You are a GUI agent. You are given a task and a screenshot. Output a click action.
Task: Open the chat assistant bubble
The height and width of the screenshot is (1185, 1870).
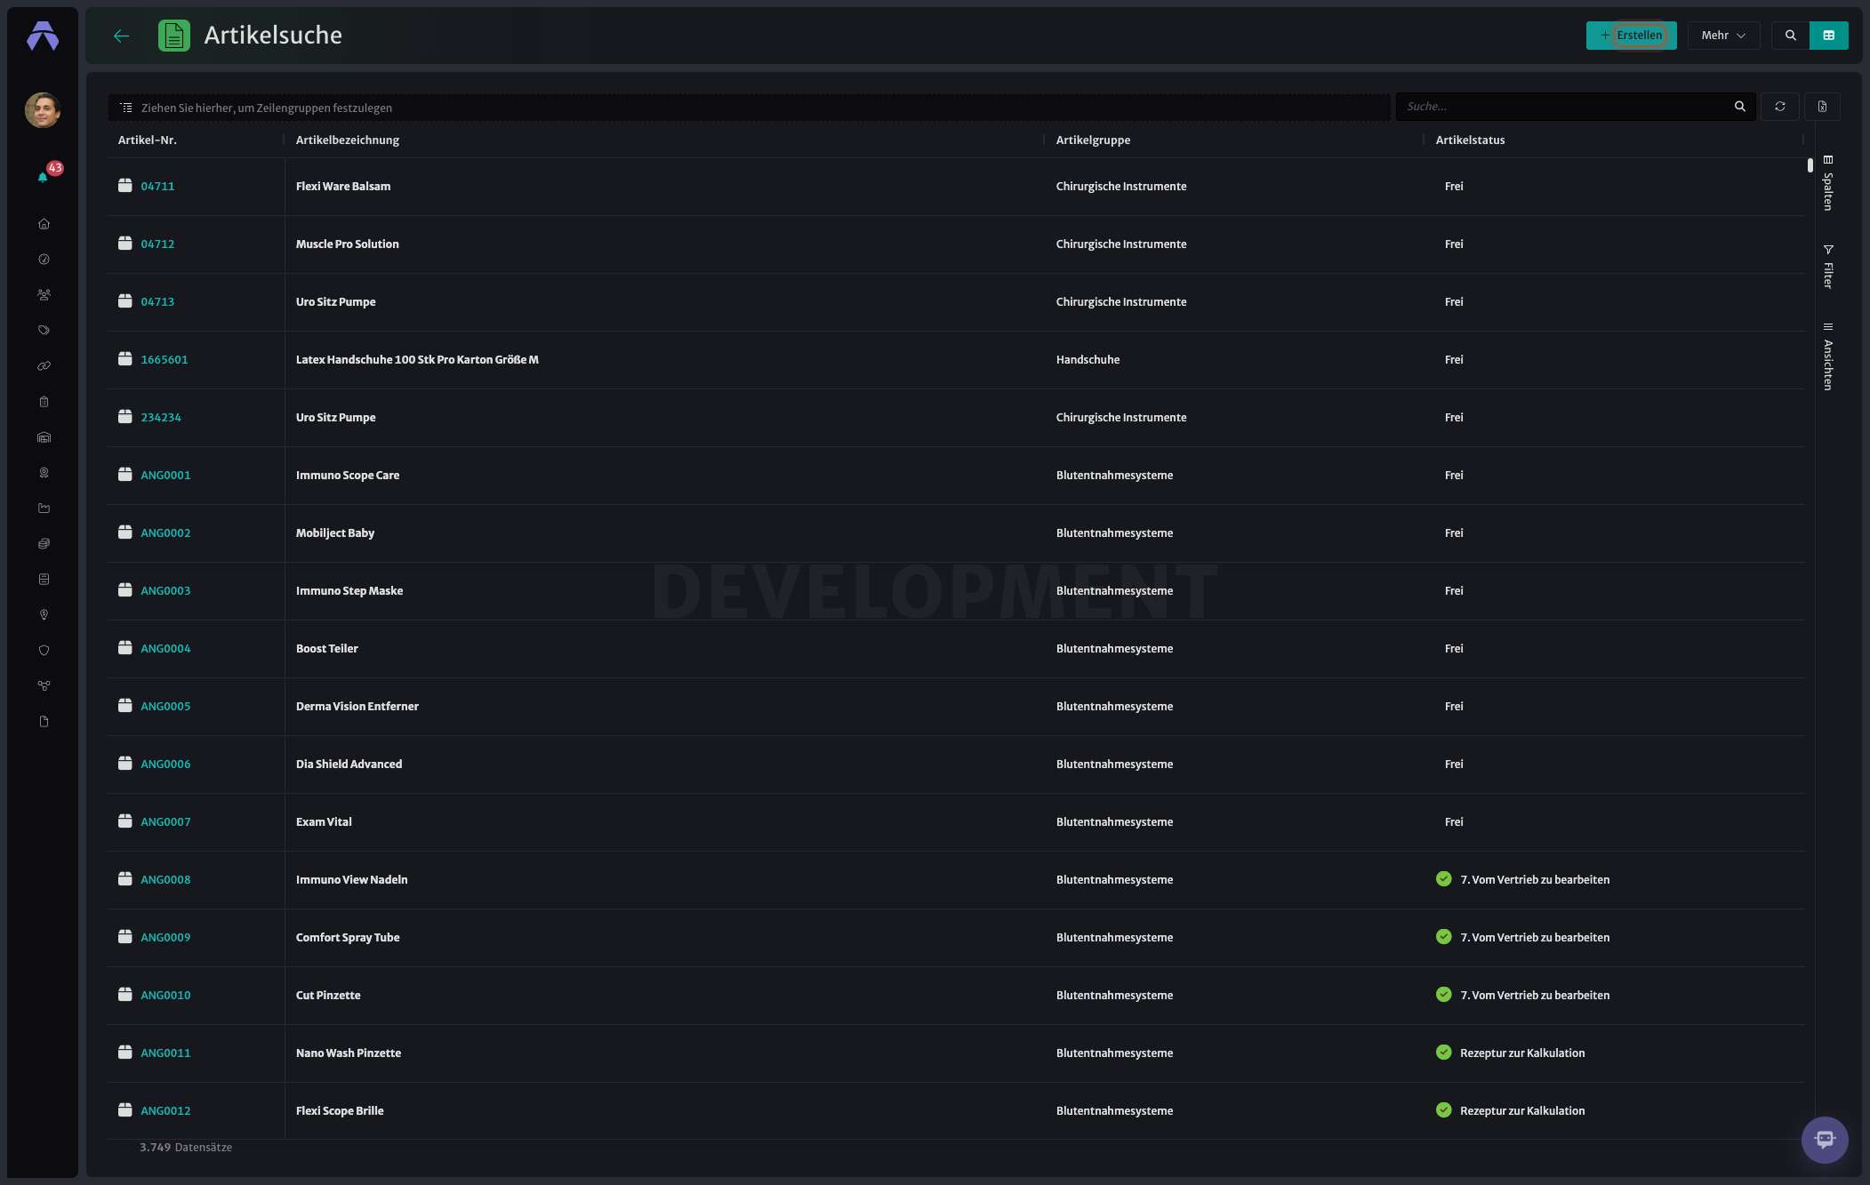click(1825, 1140)
